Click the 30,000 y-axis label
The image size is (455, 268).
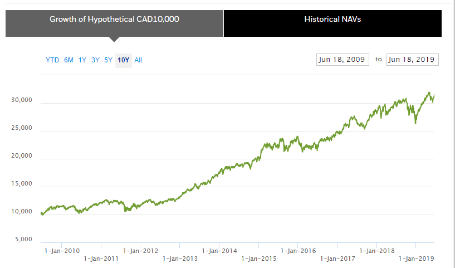(22, 101)
